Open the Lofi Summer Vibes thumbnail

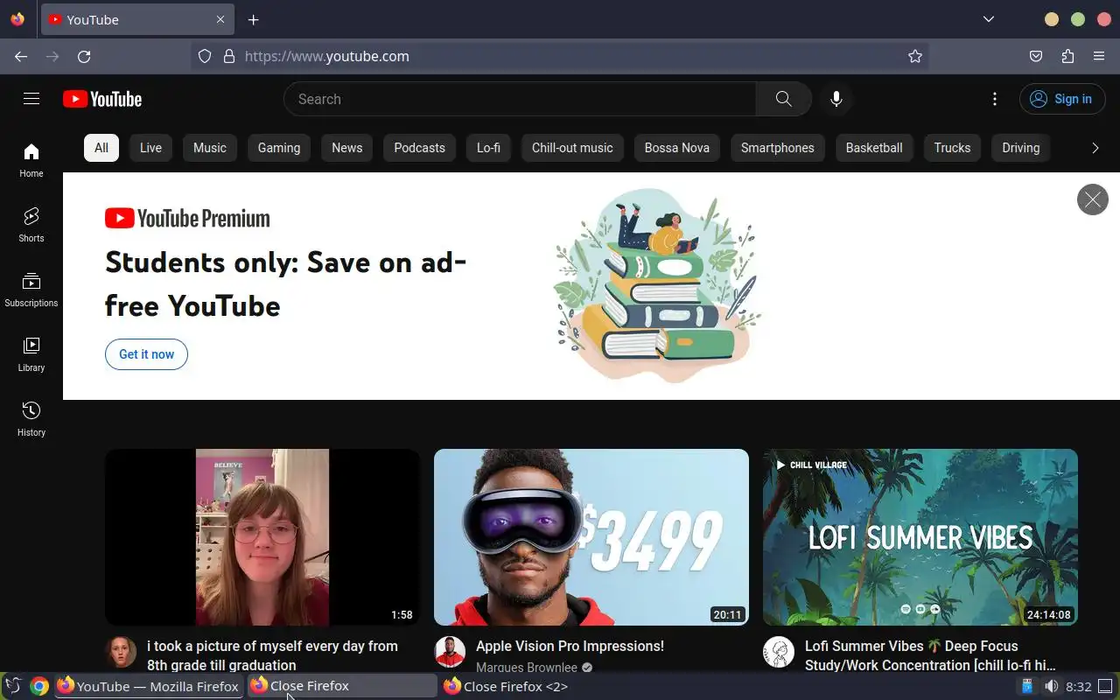[x=920, y=537]
